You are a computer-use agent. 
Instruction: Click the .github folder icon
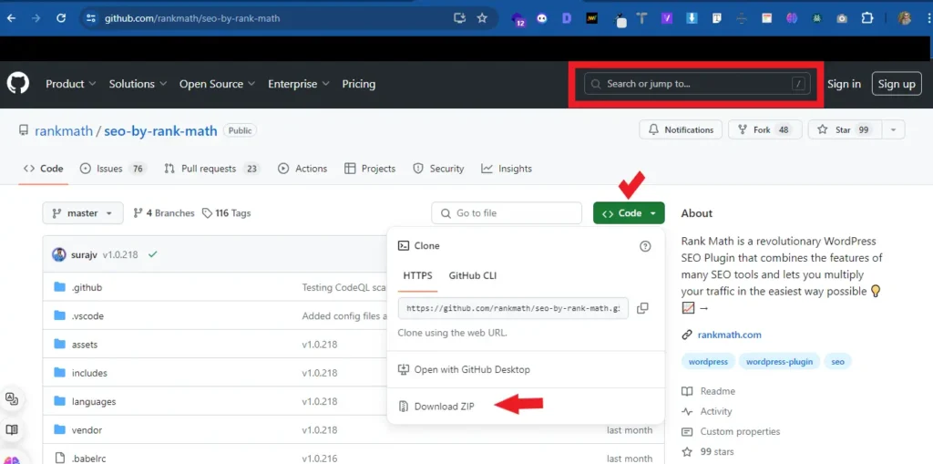pyautogui.click(x=59, y=287)
